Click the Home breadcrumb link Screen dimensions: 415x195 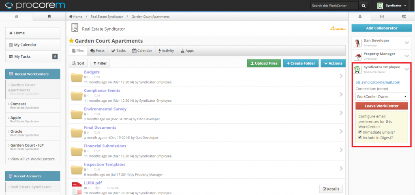pyautogui.click(x=76, y=16)
